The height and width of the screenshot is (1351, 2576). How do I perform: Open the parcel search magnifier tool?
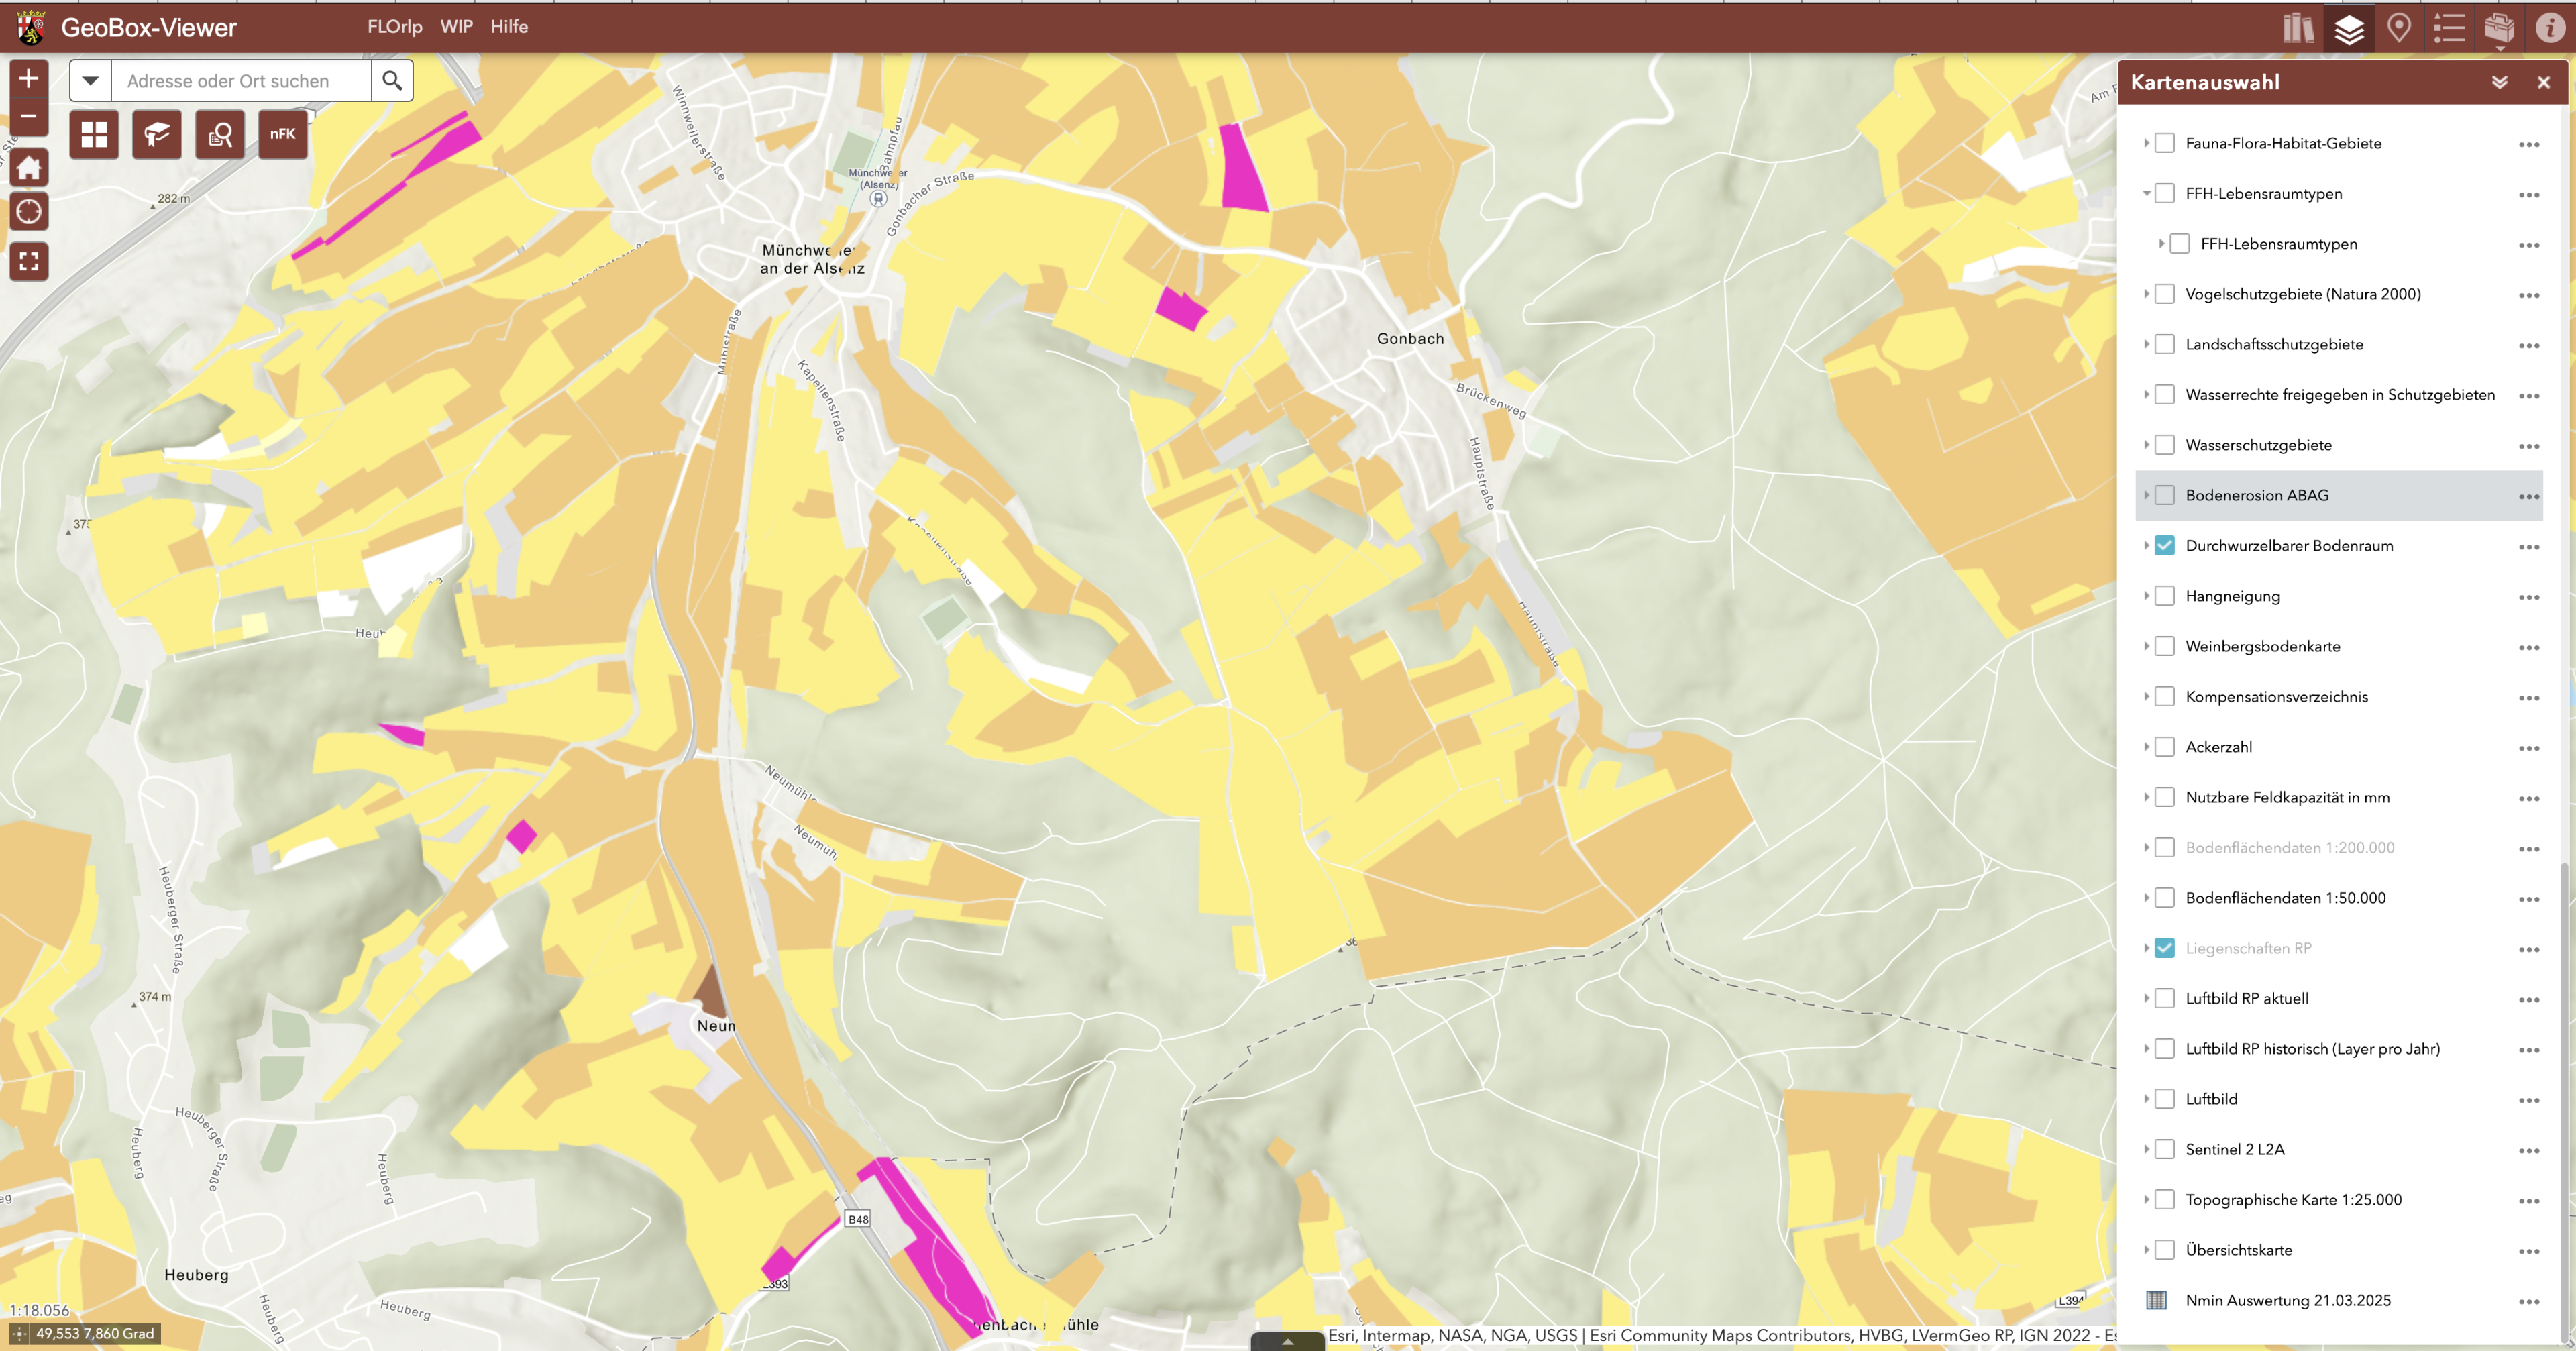tap(220, 134)
